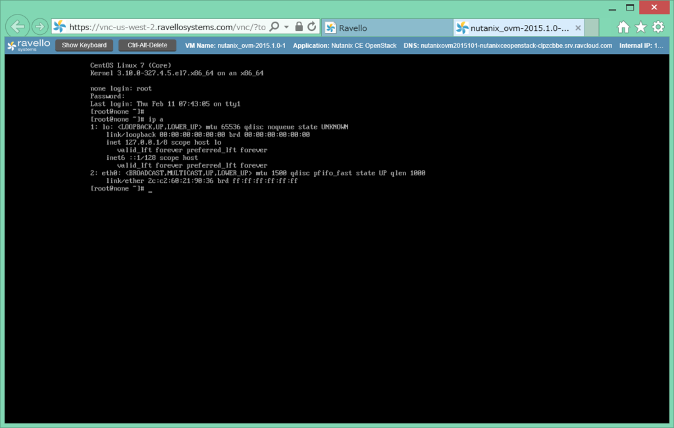Open the browser Home icon
Viewport: 674px width, 428px height.
(x=623, y=28)
